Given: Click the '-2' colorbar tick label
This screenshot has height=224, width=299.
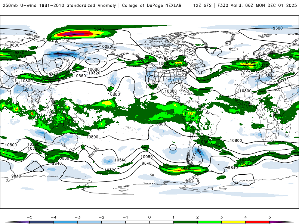Looking at the screenshot, I should click(x=102, y=217).
